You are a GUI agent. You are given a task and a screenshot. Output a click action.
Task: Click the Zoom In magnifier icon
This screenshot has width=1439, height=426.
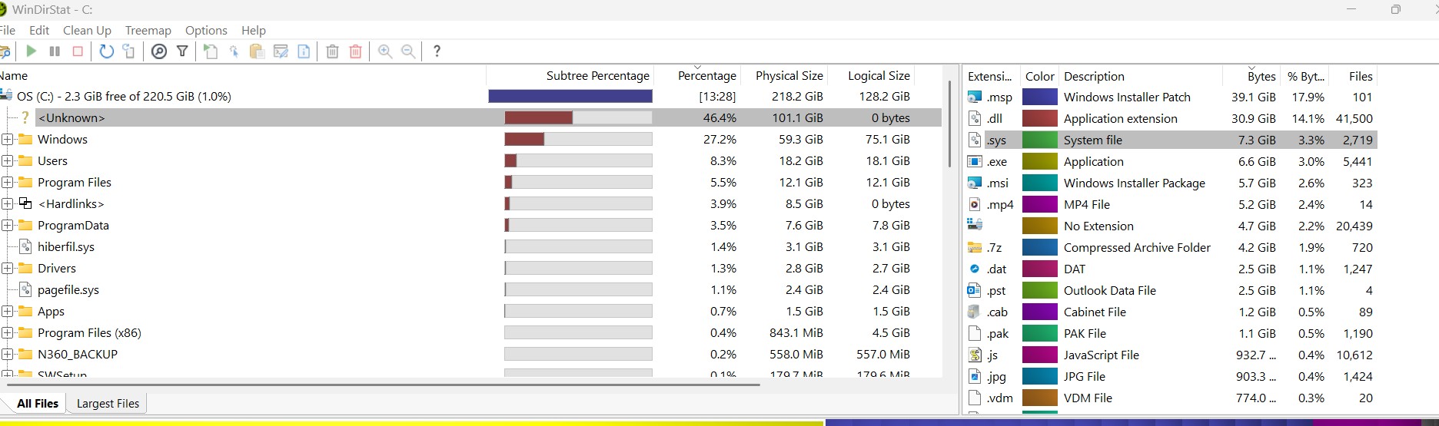click(385, 51)
